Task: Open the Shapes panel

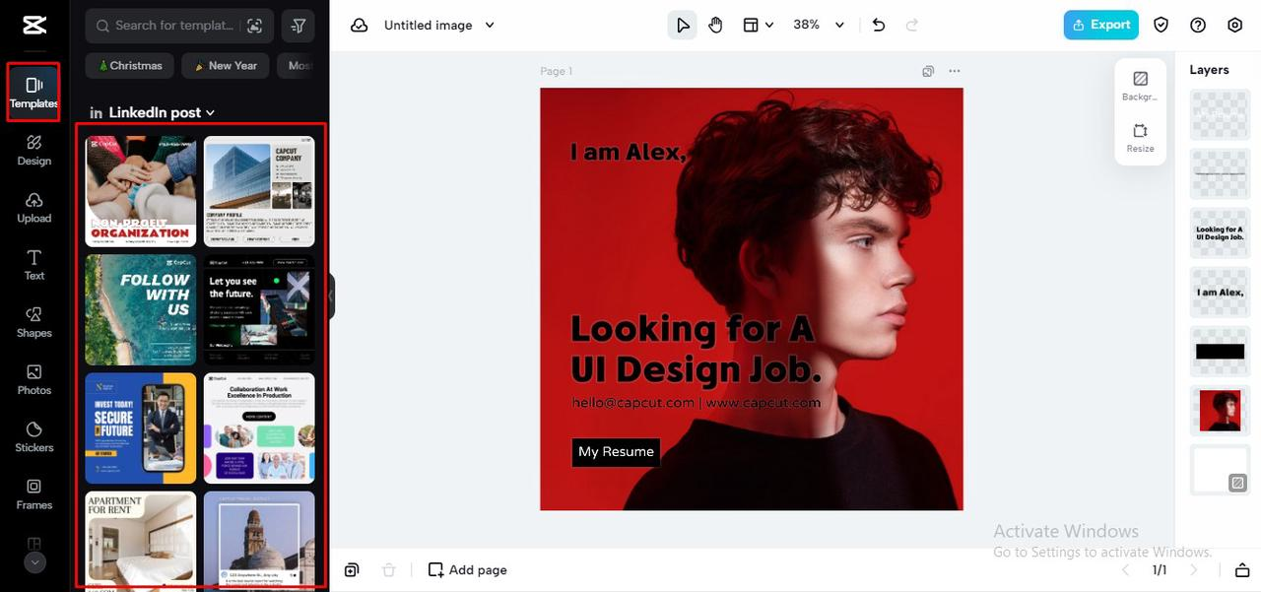Action: (x=33, y=322)
